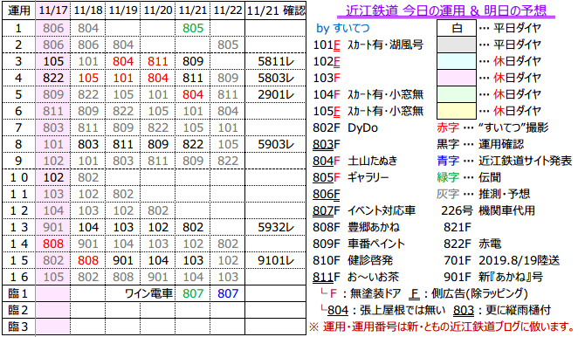Click the white 白 legend swatch
This screenshot has width=585, height=337.
[x=457, y=28]
